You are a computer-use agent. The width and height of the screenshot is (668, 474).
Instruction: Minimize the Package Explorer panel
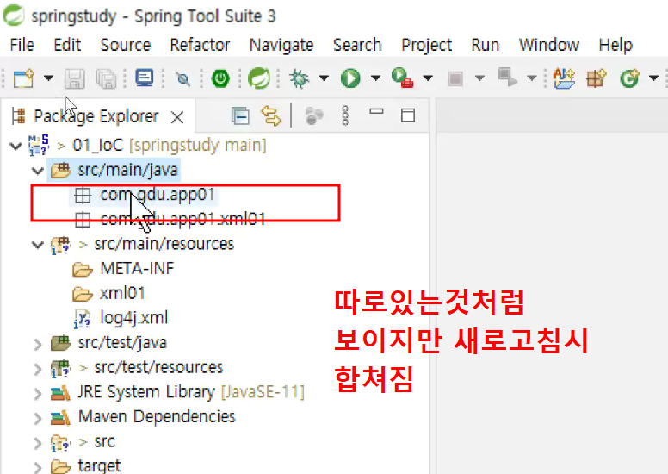coord(376,112)
